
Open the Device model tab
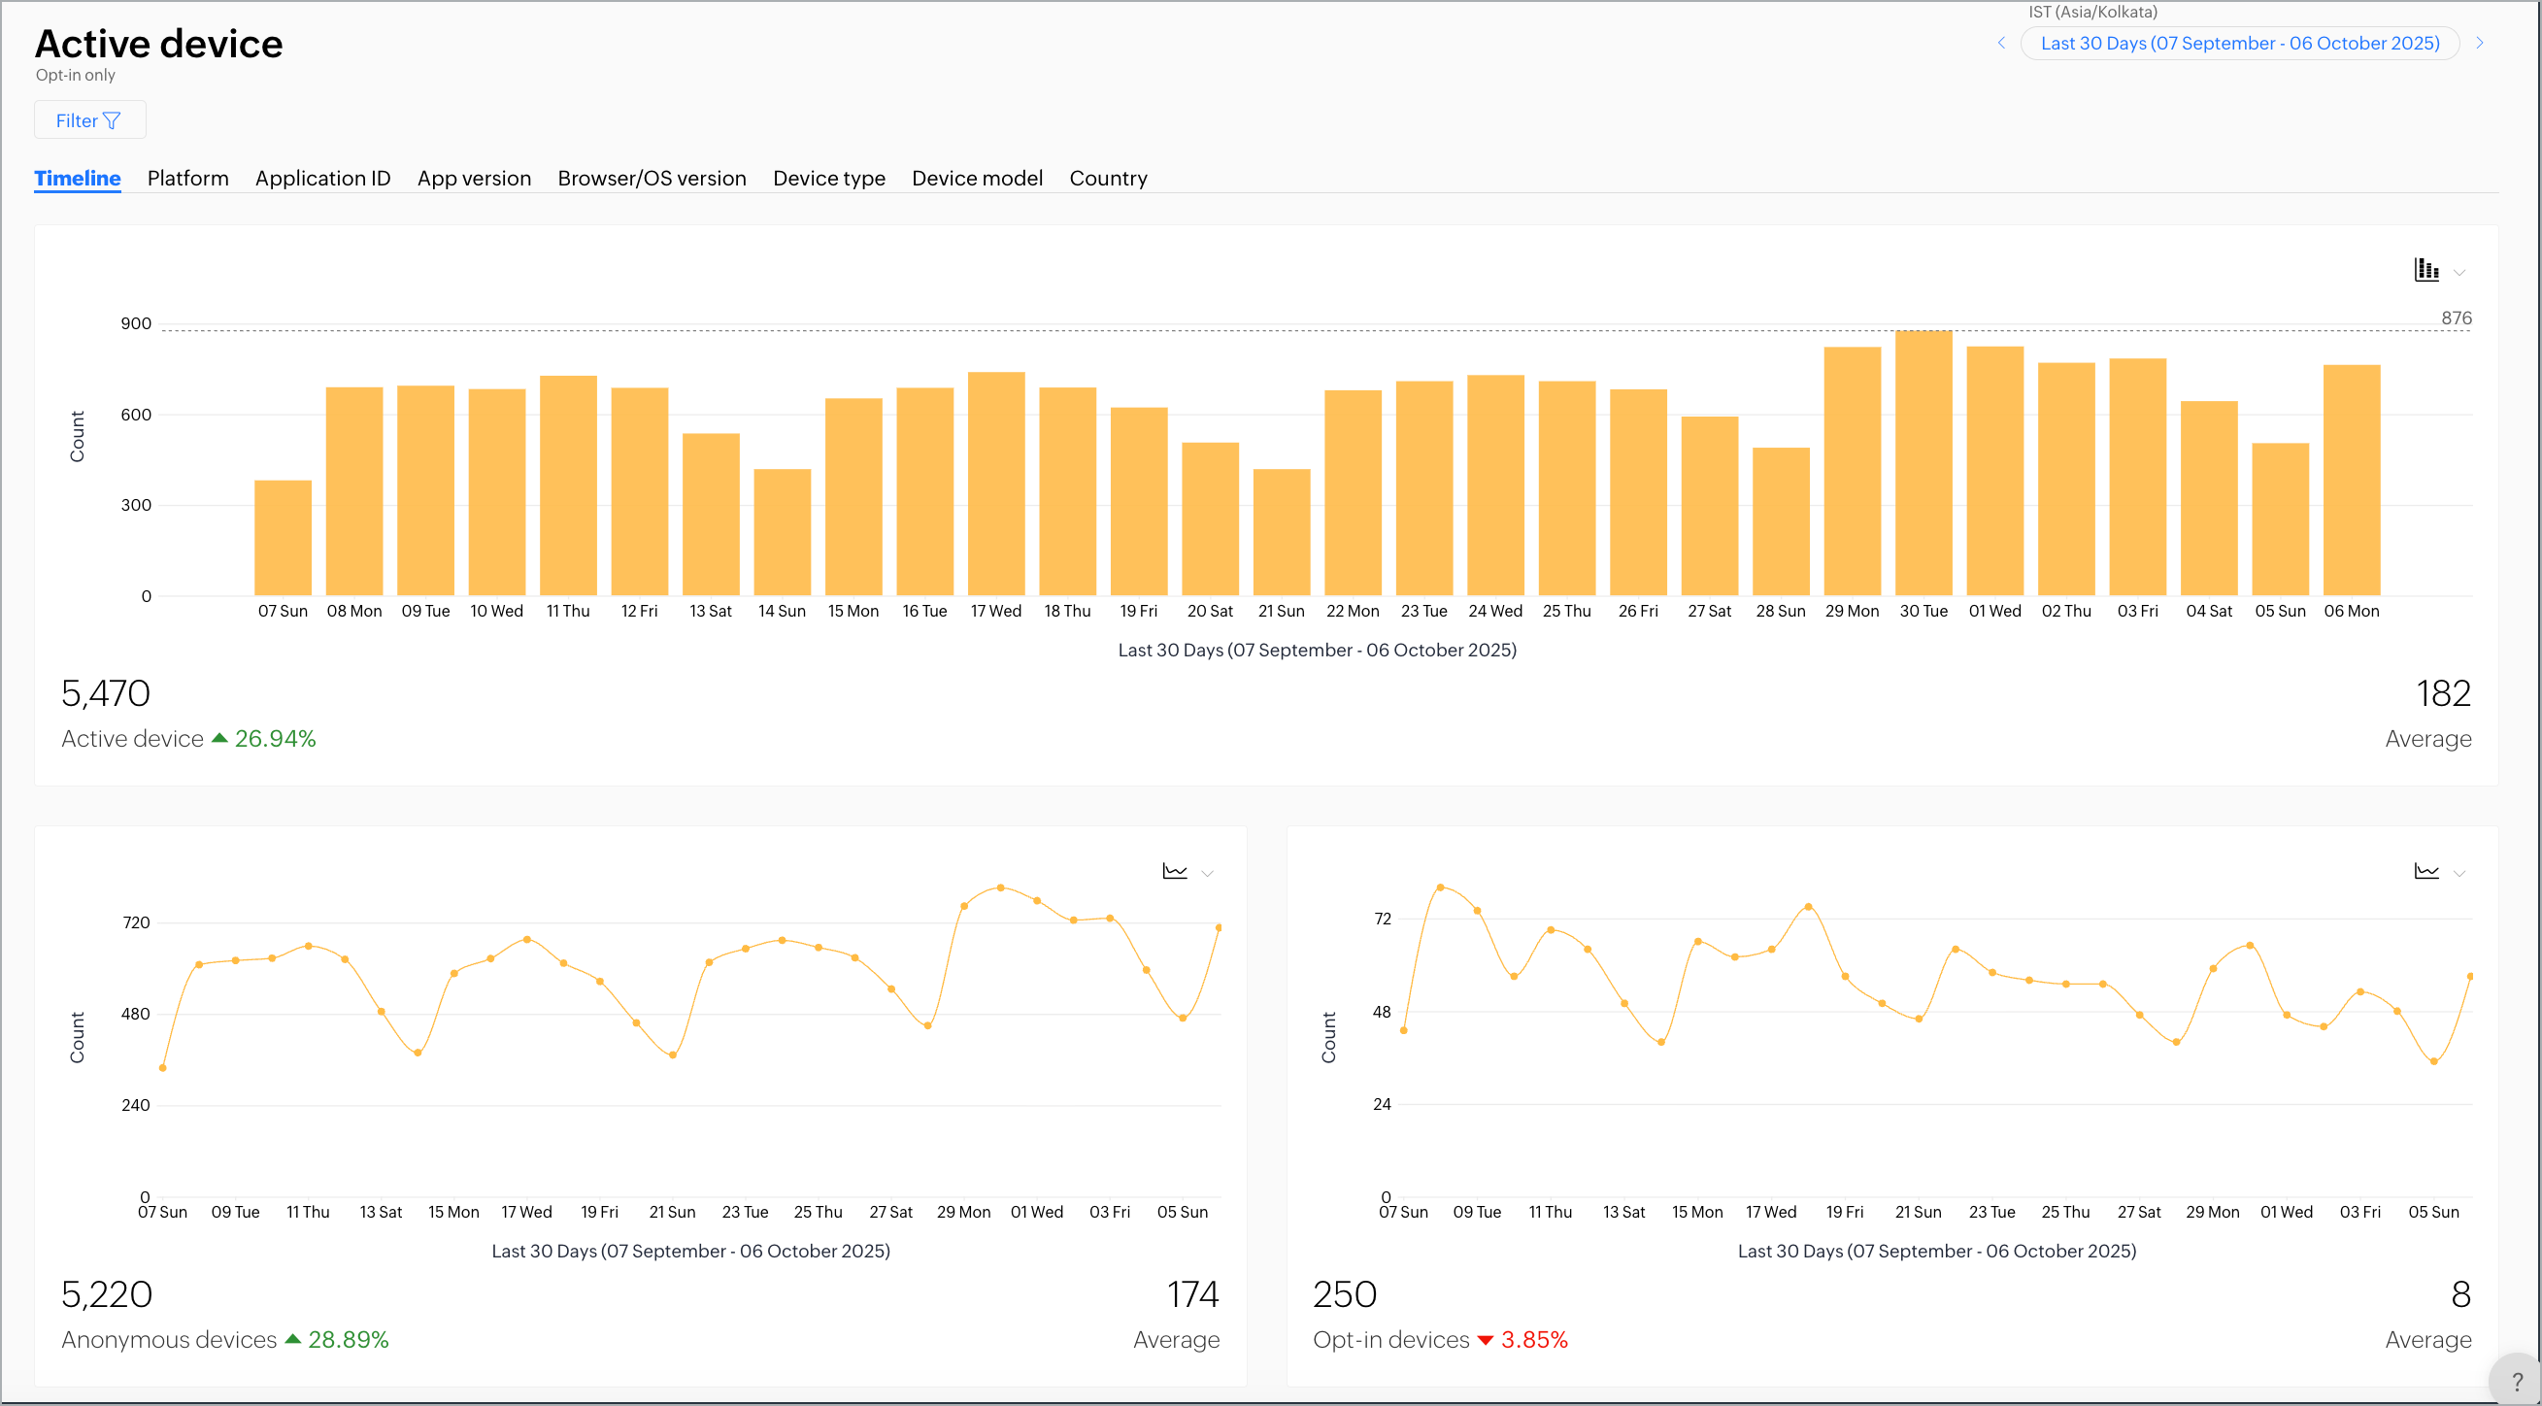pos(976,178)
